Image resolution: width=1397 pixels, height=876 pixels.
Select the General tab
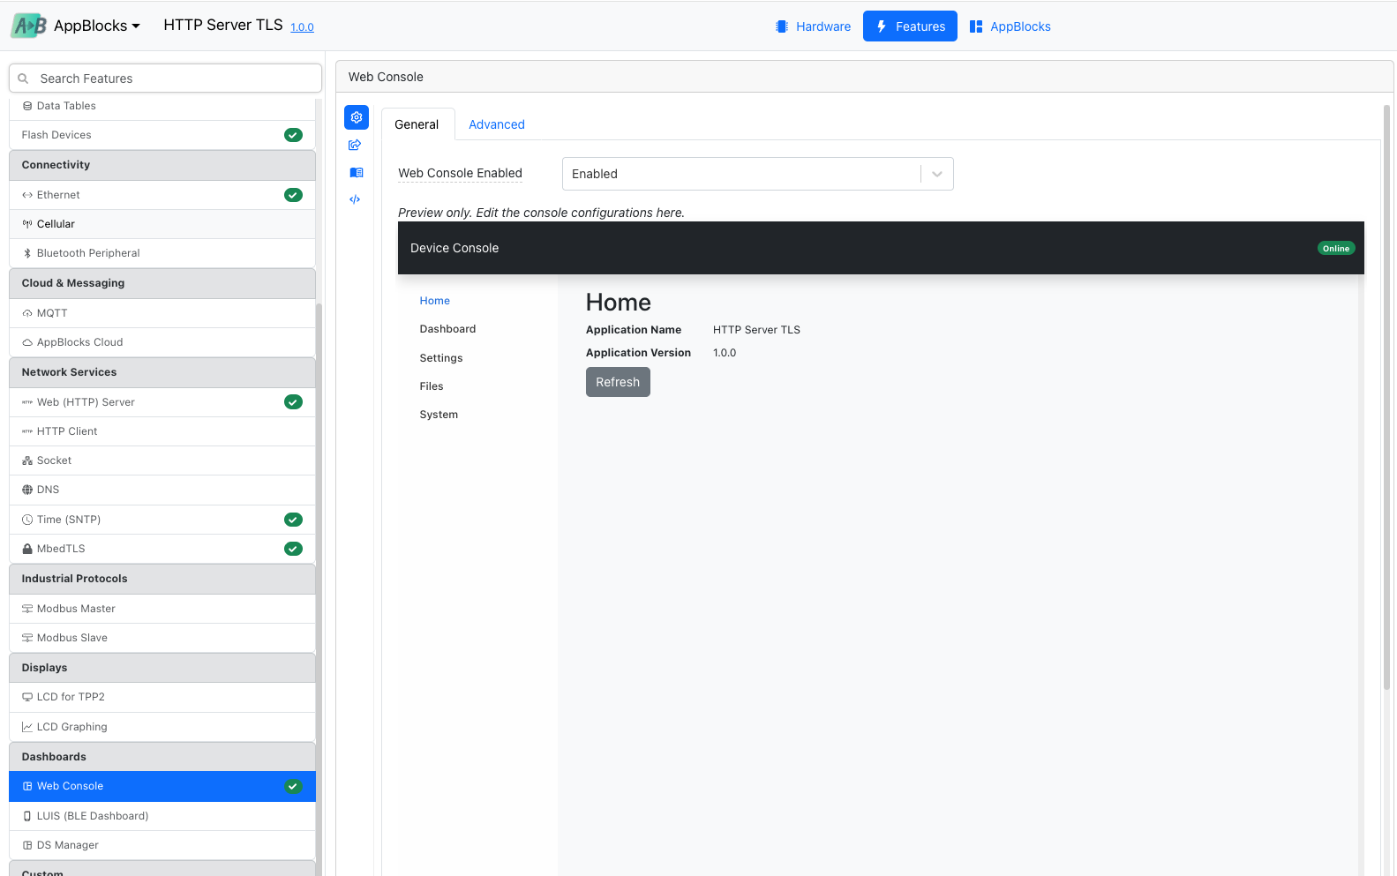pyautogui.click(x=417, y=124)
